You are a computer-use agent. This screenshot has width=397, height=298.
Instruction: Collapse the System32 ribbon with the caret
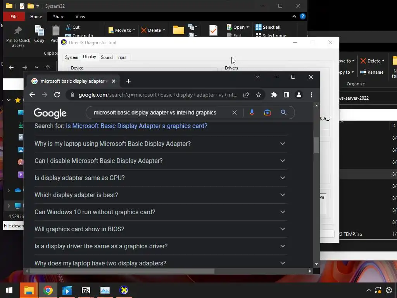[x=294, y=16]
